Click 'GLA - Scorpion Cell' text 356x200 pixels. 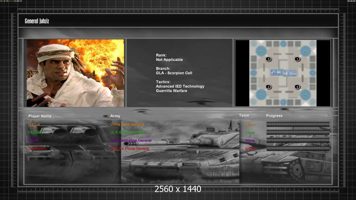(174, 73)
